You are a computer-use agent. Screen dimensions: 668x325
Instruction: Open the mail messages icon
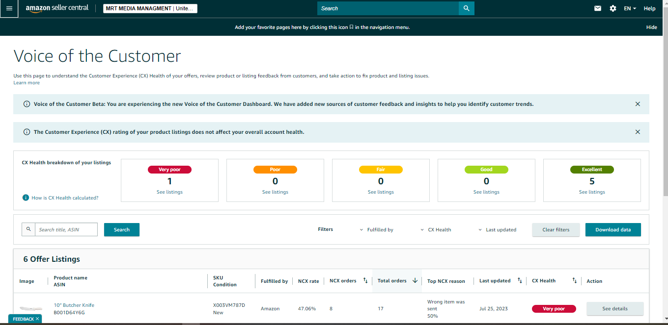pos(598,8)
